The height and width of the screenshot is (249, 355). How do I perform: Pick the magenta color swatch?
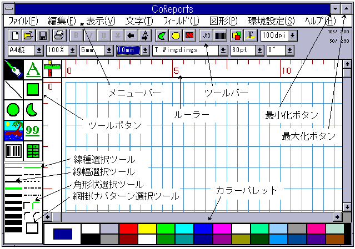point(222,228)
